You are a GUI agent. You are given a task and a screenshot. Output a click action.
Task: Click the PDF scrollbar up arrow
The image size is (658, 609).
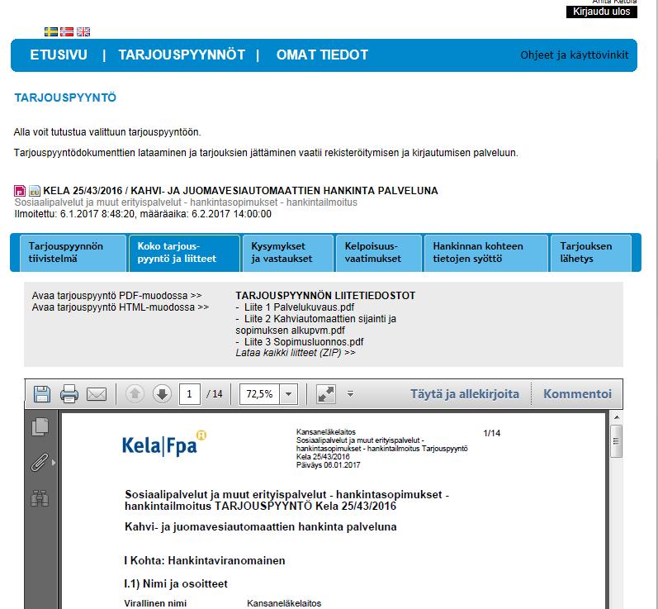click(617, 417)
